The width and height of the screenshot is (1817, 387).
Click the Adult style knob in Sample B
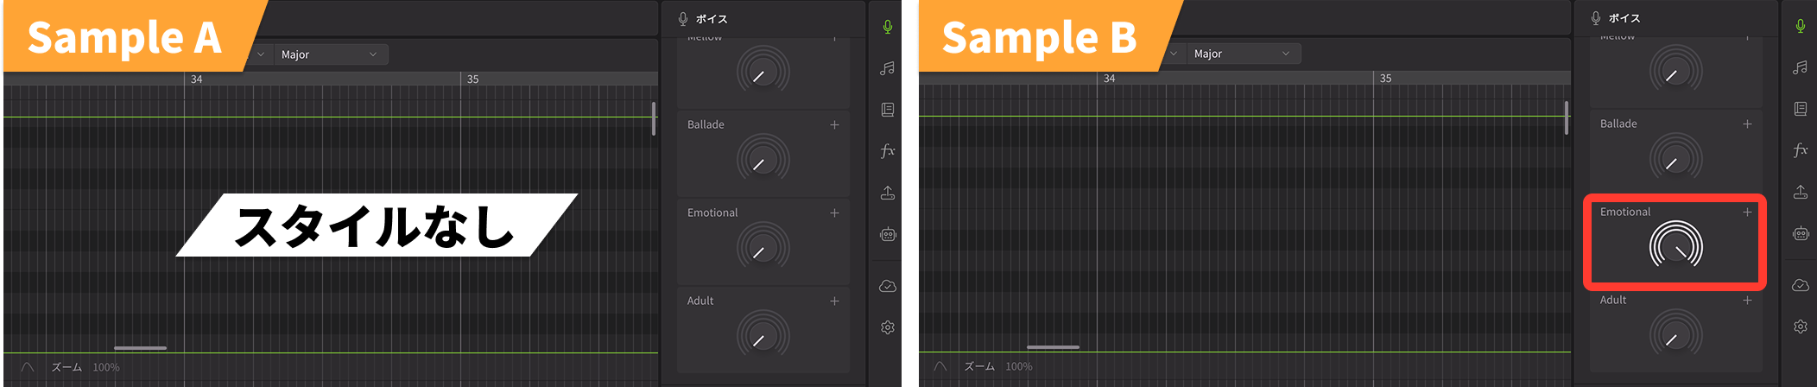pos(1675,335)
